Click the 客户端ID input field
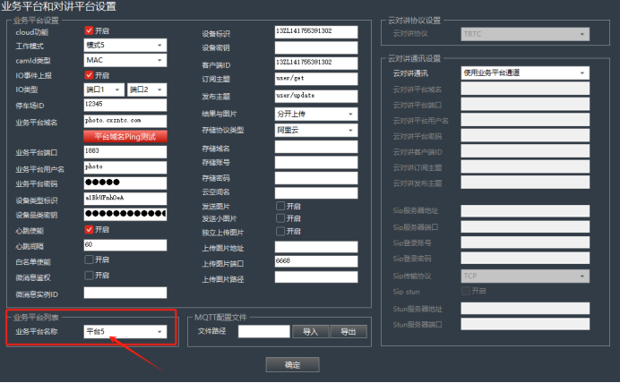This screenshot has width=620, height=383. click(x=316, y=64)
